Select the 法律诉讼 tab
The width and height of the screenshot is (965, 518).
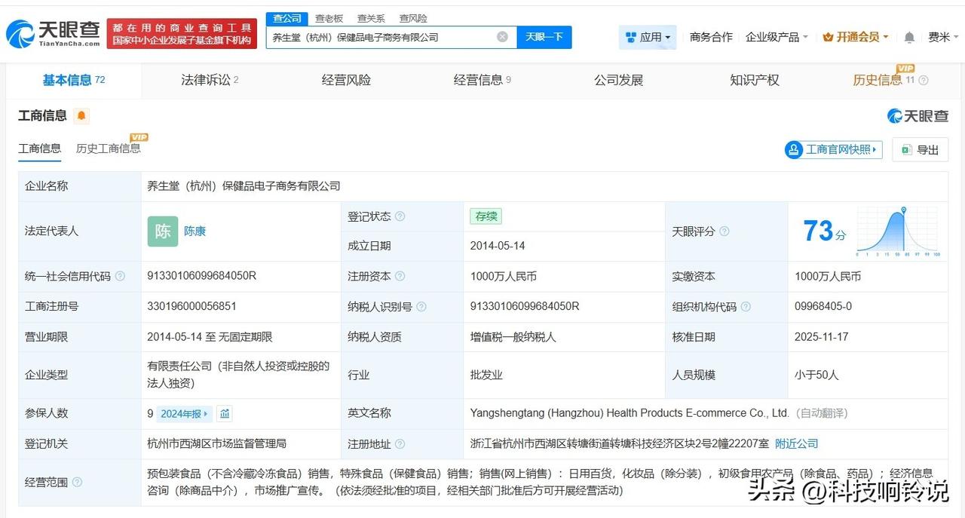(x=210, y=80)
